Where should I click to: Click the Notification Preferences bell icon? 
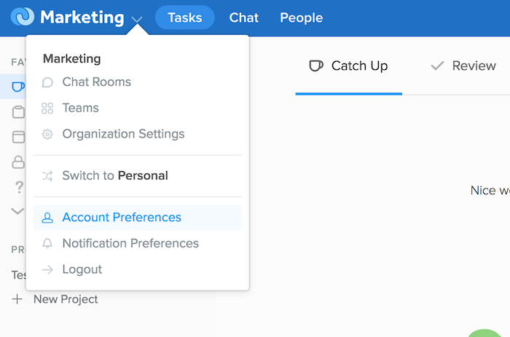coord(47,243)
